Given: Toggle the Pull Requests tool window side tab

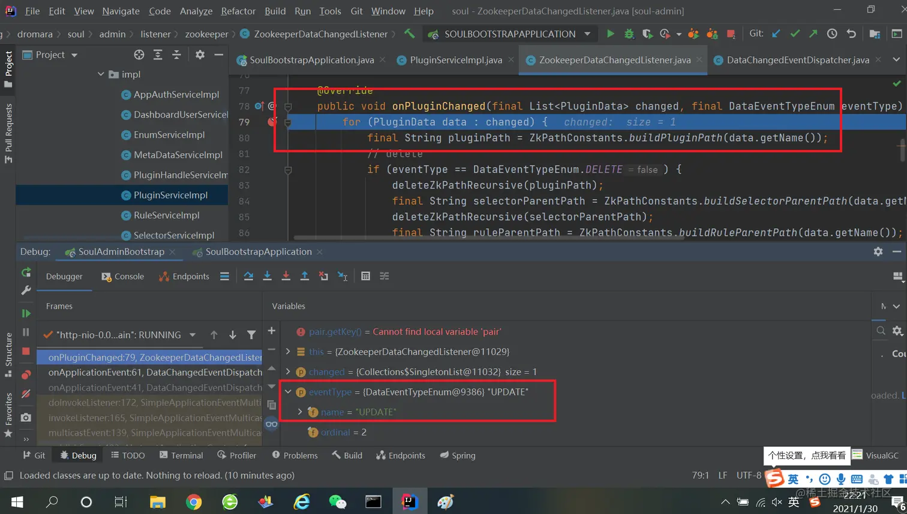Looking at the screenshot, I should pos(8,133).
